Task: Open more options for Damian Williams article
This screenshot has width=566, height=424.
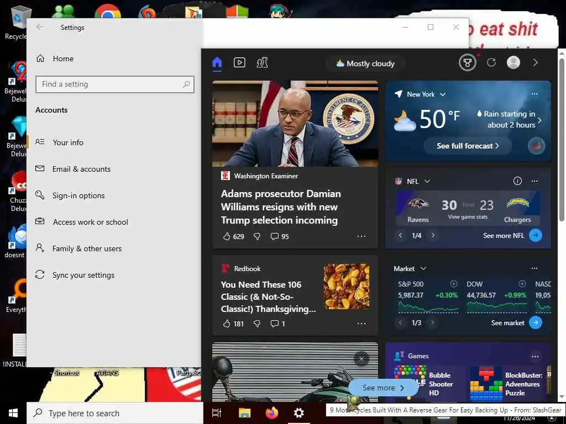Action: 361,236
